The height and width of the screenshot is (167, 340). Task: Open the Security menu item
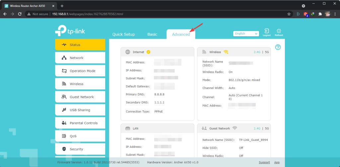click(80, 149)
